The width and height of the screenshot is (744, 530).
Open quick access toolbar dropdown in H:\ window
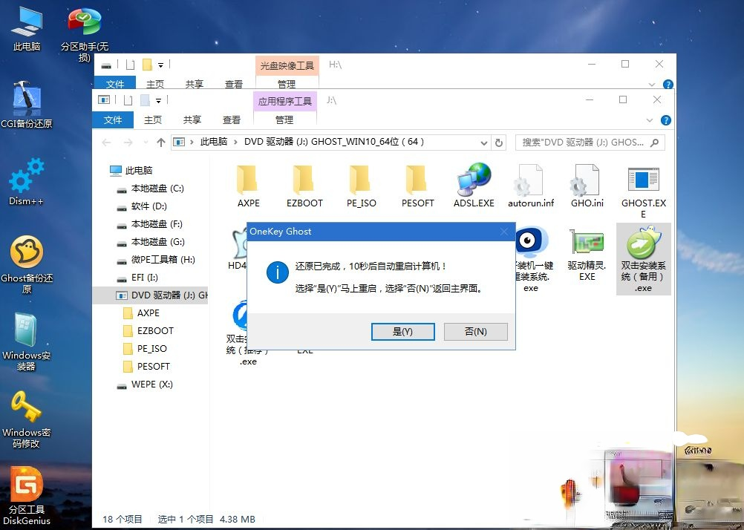pyautogui.click(x=160, y=65)
